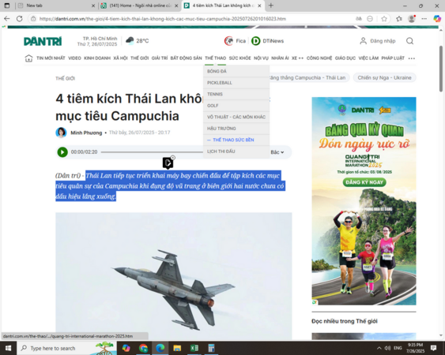Open PHÁP LUẬT section
Viewport: 445px width, 355px height.
tap(393, 58)
